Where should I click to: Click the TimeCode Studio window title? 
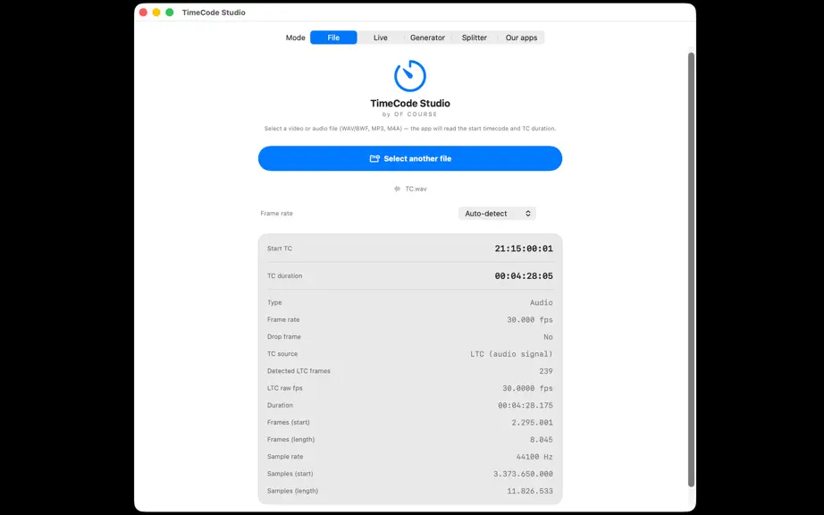[214, 13]
